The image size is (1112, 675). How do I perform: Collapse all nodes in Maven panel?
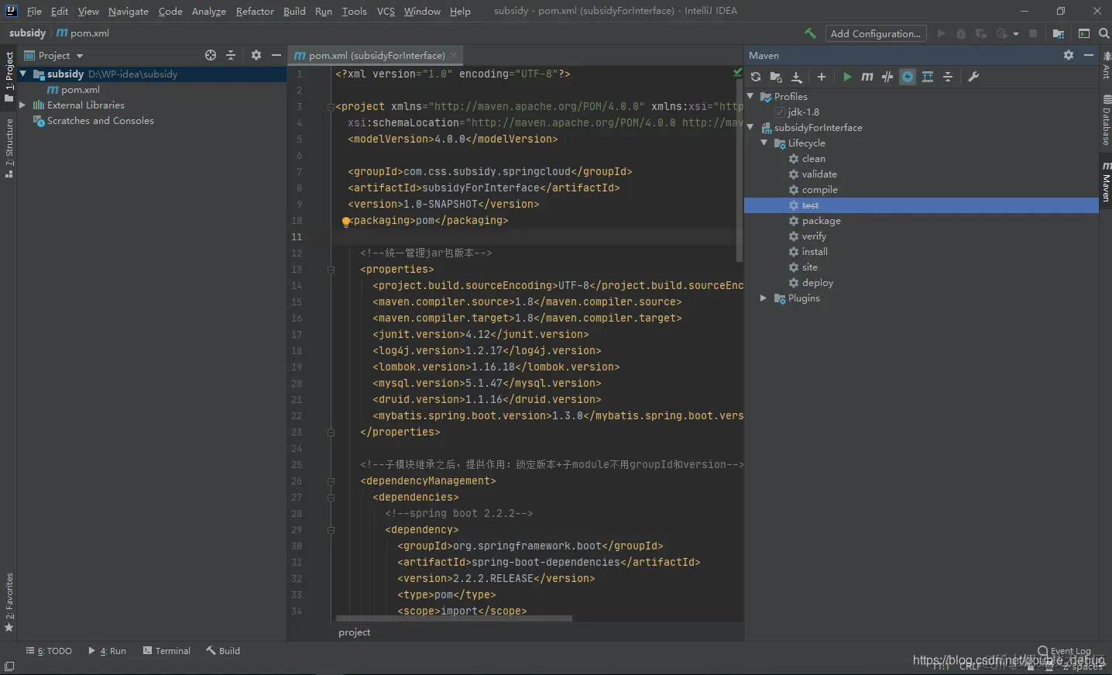[x=948, y=77]
